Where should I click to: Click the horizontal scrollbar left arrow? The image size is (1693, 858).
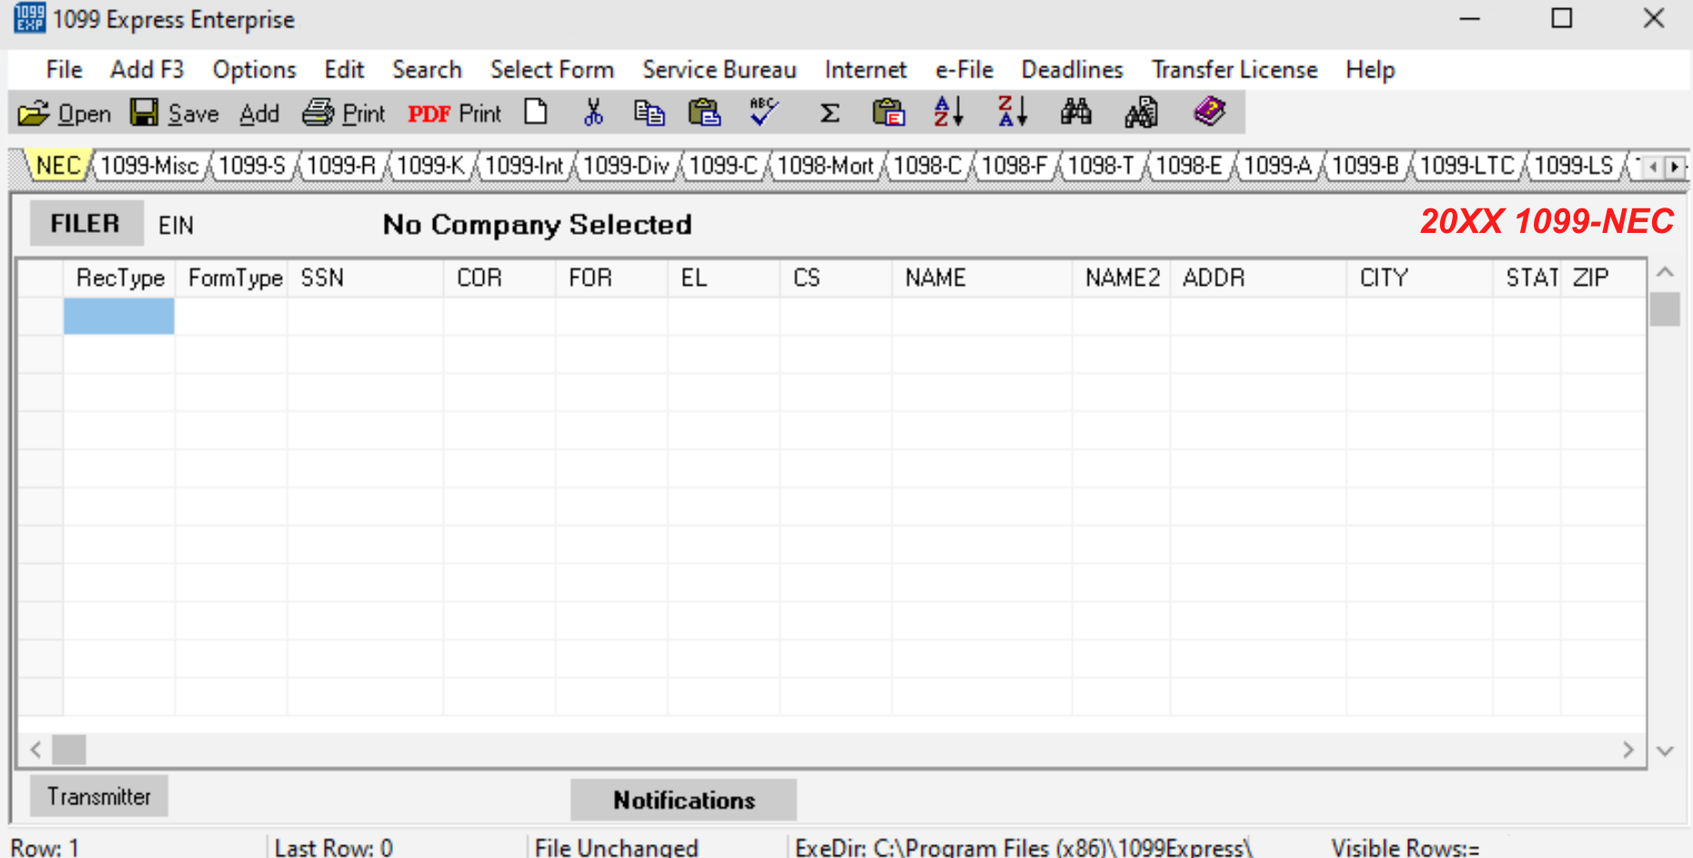tap(35, 750)
